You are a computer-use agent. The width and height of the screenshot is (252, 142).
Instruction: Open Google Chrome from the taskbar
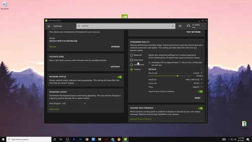[x=87, y=139]
